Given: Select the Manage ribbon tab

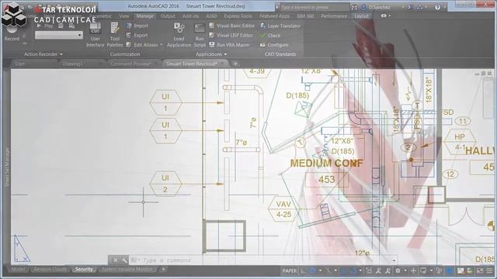Looking at the screenshot, I should (145, 15).
